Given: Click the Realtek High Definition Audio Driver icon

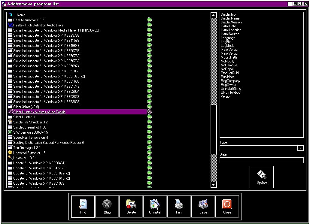Looking at the screenshot, I should pos(10,25).
